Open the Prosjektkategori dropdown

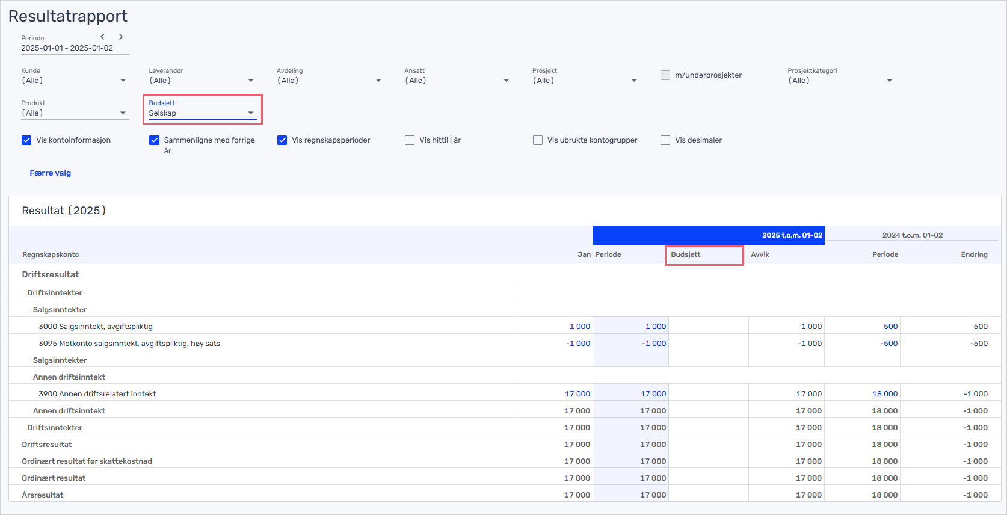tap(842, 81)
